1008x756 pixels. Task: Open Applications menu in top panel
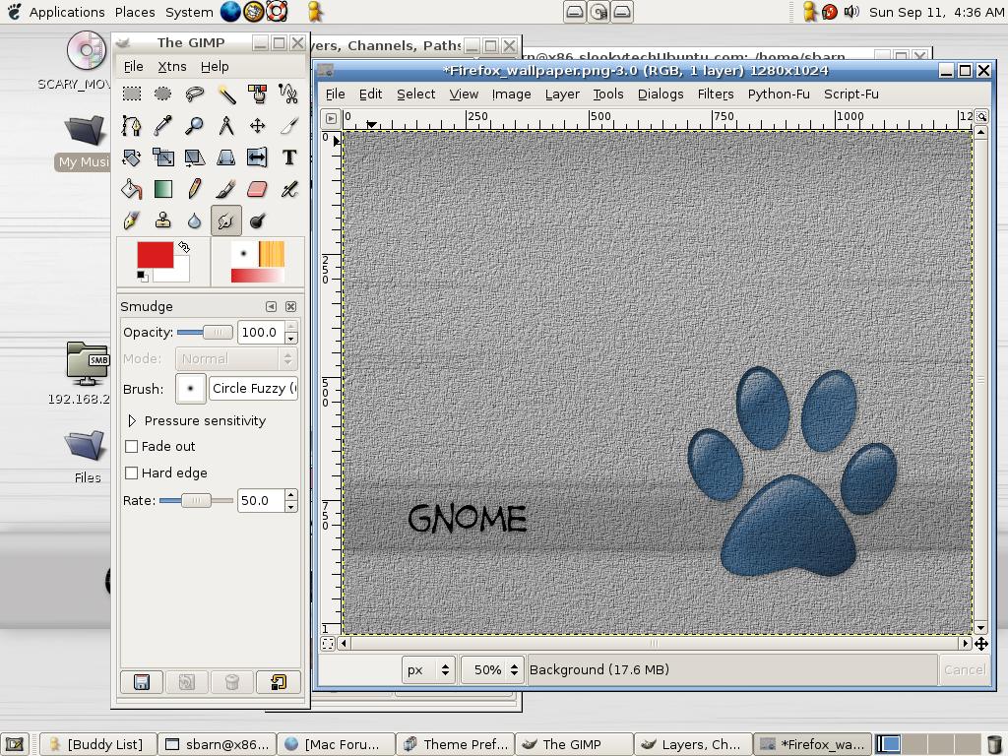67,12
